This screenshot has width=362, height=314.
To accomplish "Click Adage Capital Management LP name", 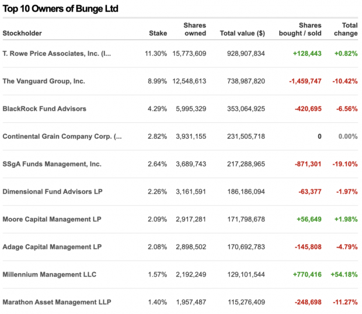I will point(52,247).
